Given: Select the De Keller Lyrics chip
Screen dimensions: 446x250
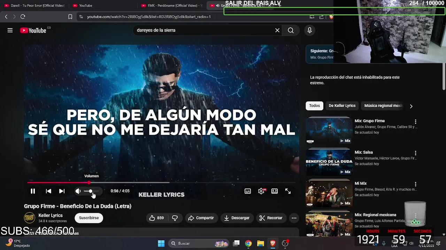Looking at the screenshot, I should click(342, 106).
